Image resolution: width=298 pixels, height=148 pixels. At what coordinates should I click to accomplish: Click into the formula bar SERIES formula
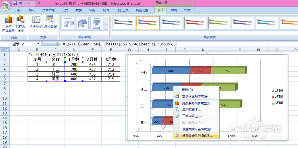tap(120, 44)
